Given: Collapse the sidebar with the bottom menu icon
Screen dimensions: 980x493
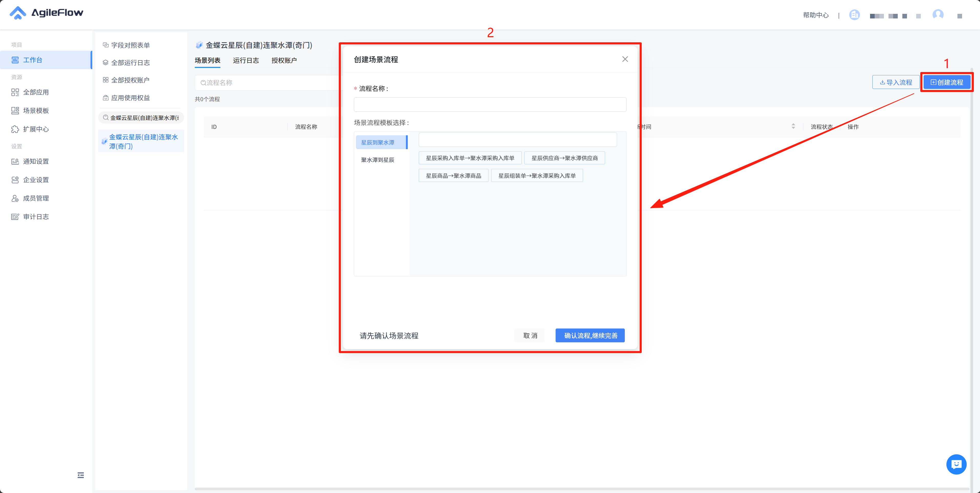Looking at the screenshot, I should point(81,475).
